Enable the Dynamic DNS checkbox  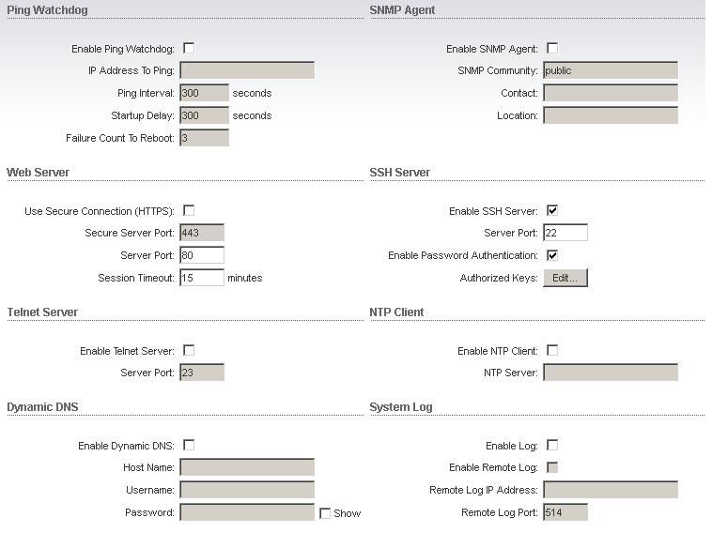click(x=189, y=445)
